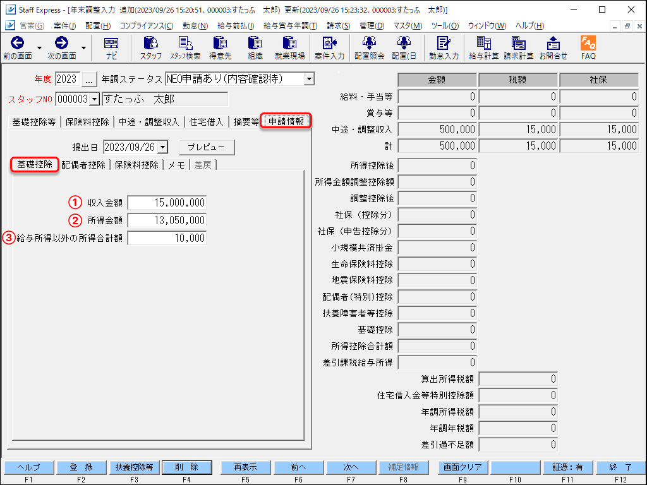647x485 pixels.
Task: Click the 組織 organization icon
Action: 255,47
